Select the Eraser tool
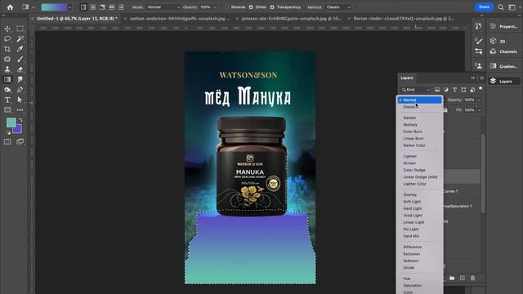 point(20,69)
